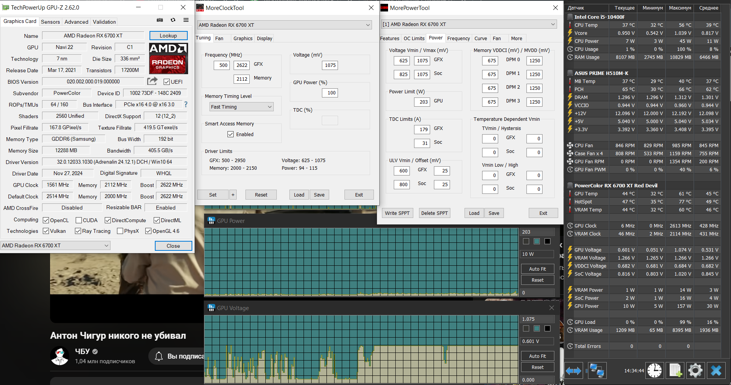Click the YouTube notification bell icon
Screen dimensions: 731x385
(159, 356)
